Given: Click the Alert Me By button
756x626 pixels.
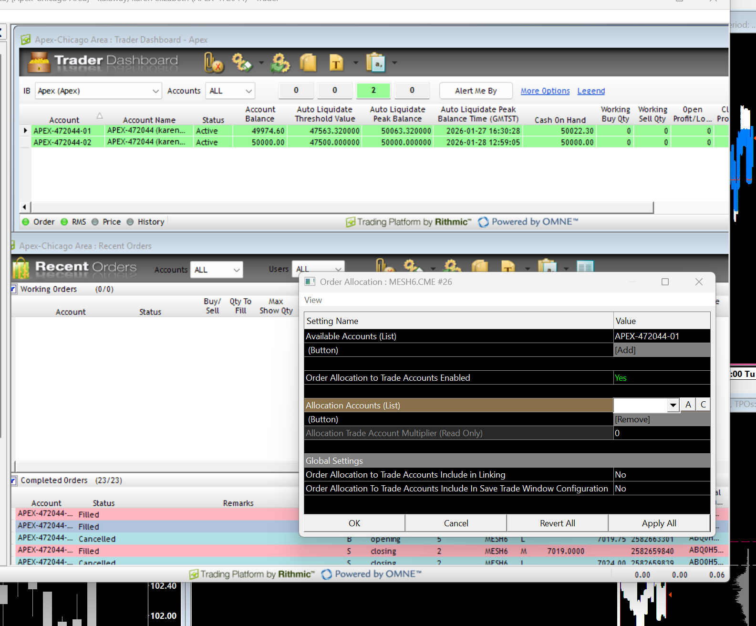Looking at the screenshot, I should pos(476,91).
